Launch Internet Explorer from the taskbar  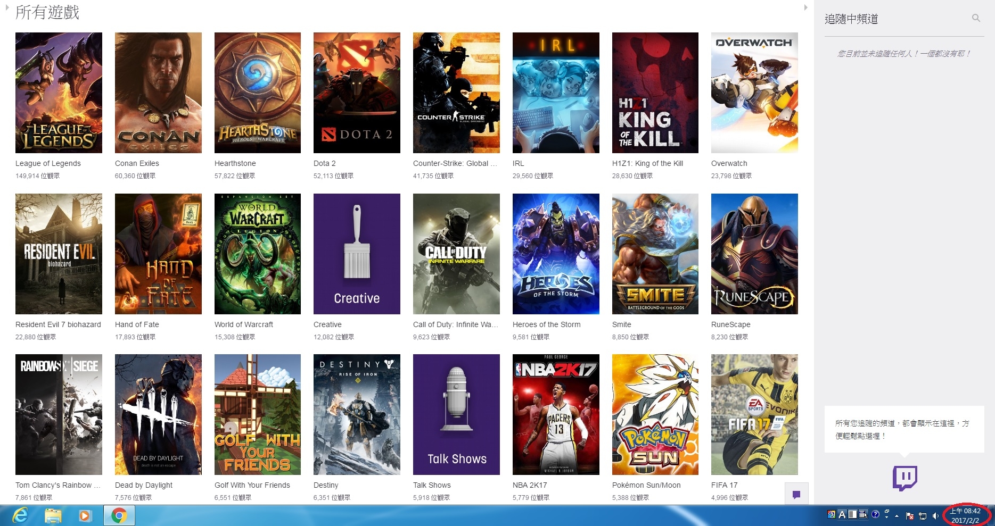click(x=20, y=515)
